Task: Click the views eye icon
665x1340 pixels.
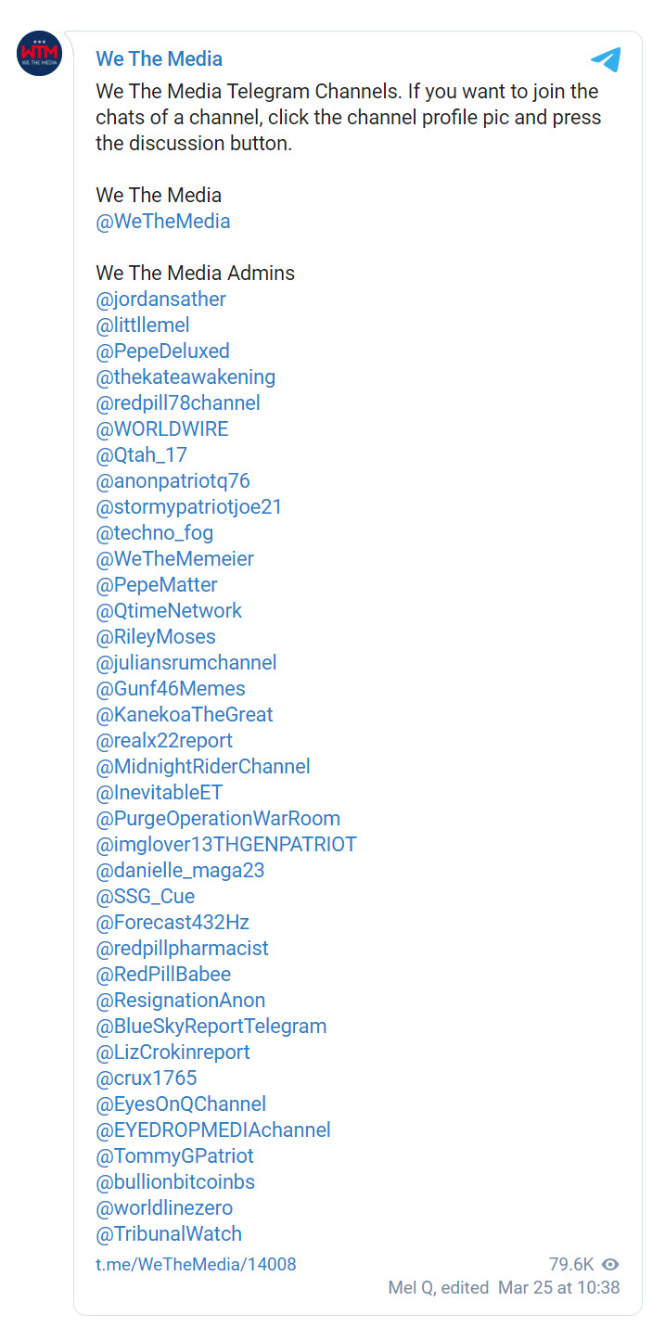Action: [x=610, y=1264]
